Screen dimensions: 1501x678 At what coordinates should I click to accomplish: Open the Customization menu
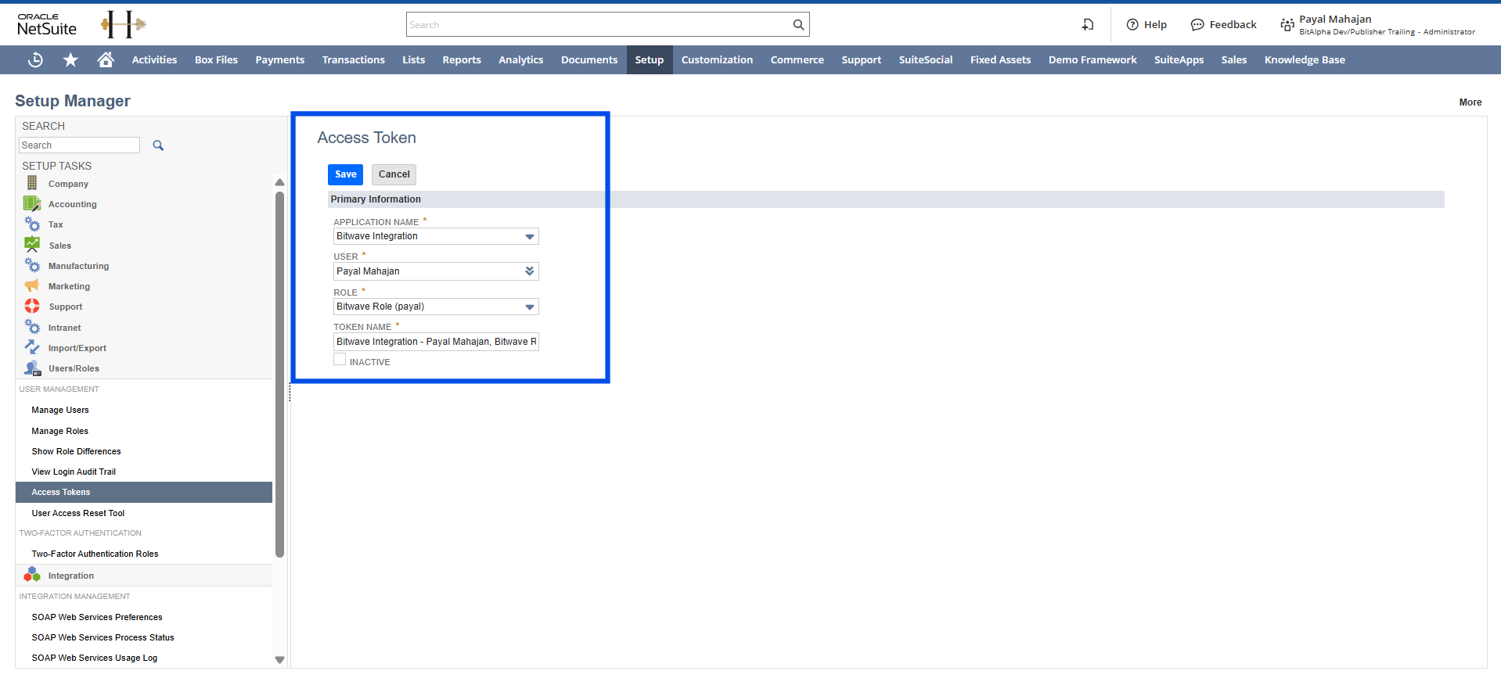point(717,59)
